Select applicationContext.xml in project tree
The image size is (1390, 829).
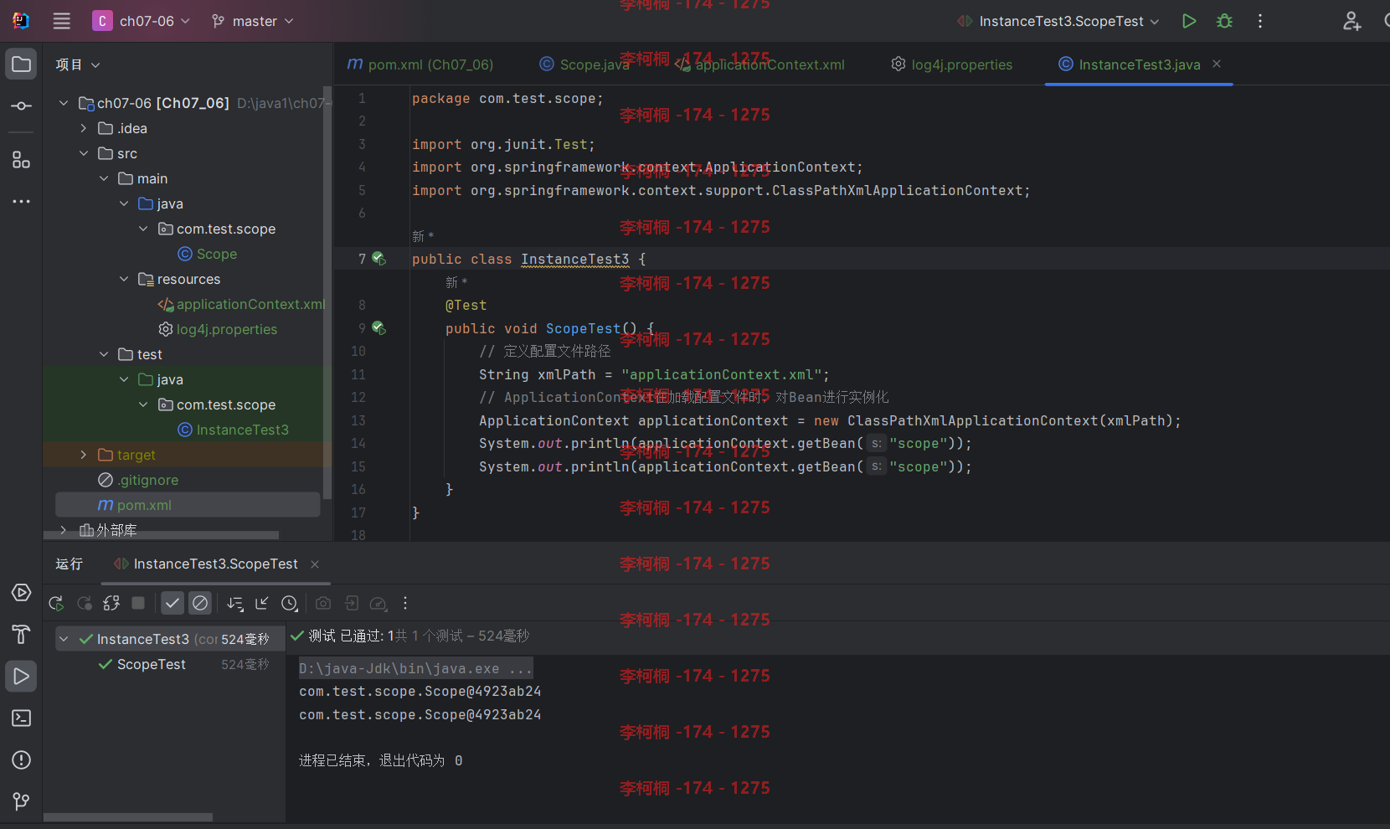tap(242, 304)
